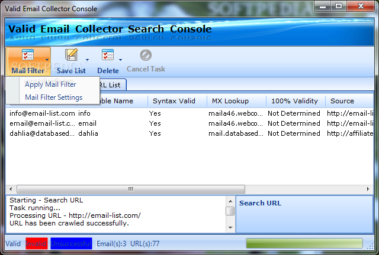This screenshot has height=255, width=379.
Task: Open the Save List dropdown arrow
Action: [87, 60]
